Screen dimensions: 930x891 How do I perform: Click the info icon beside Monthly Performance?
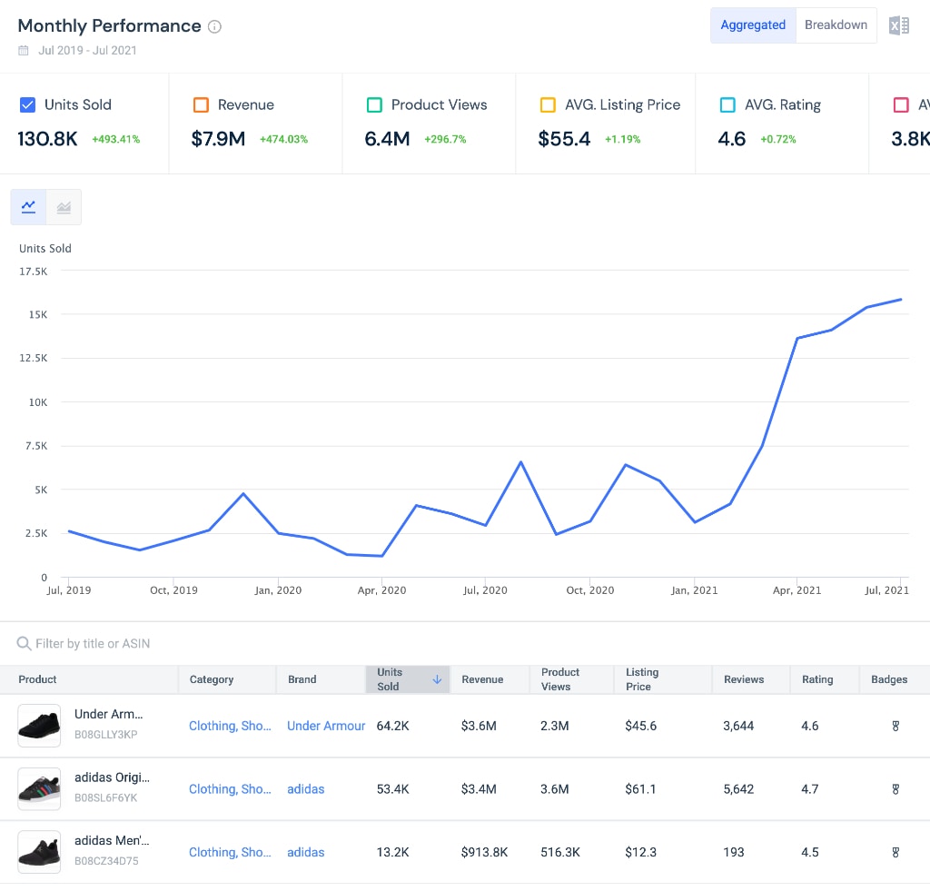[x=214, y=26]
